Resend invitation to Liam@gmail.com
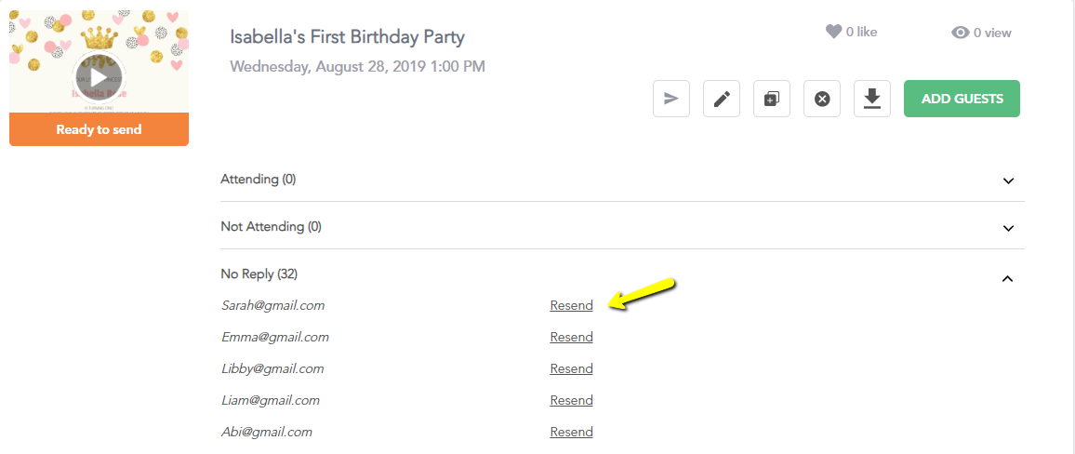The height and width of the screenshot is (454, 1075). [571, 401]
